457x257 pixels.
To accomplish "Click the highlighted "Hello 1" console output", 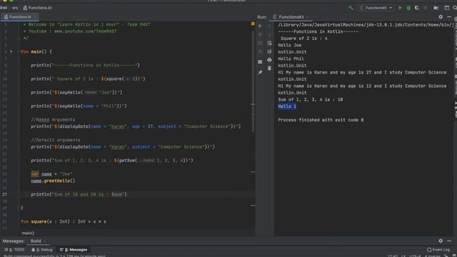I will click(287, 106).
